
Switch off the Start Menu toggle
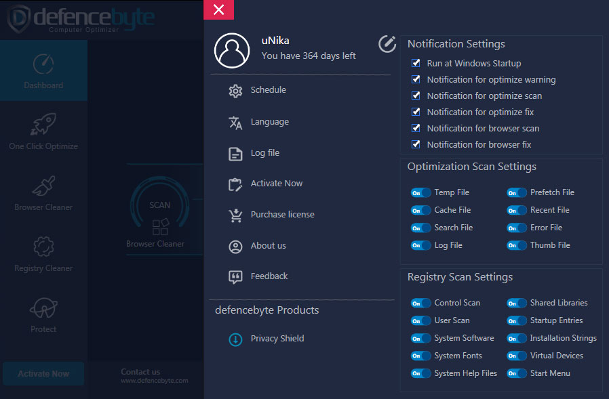click(517, 373)
